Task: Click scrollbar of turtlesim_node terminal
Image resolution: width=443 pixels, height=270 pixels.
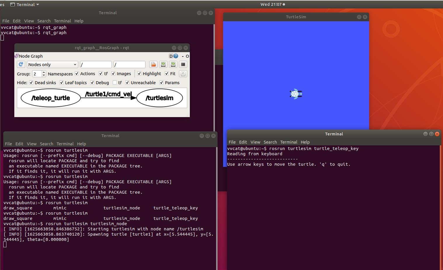Action: point(216,208)
